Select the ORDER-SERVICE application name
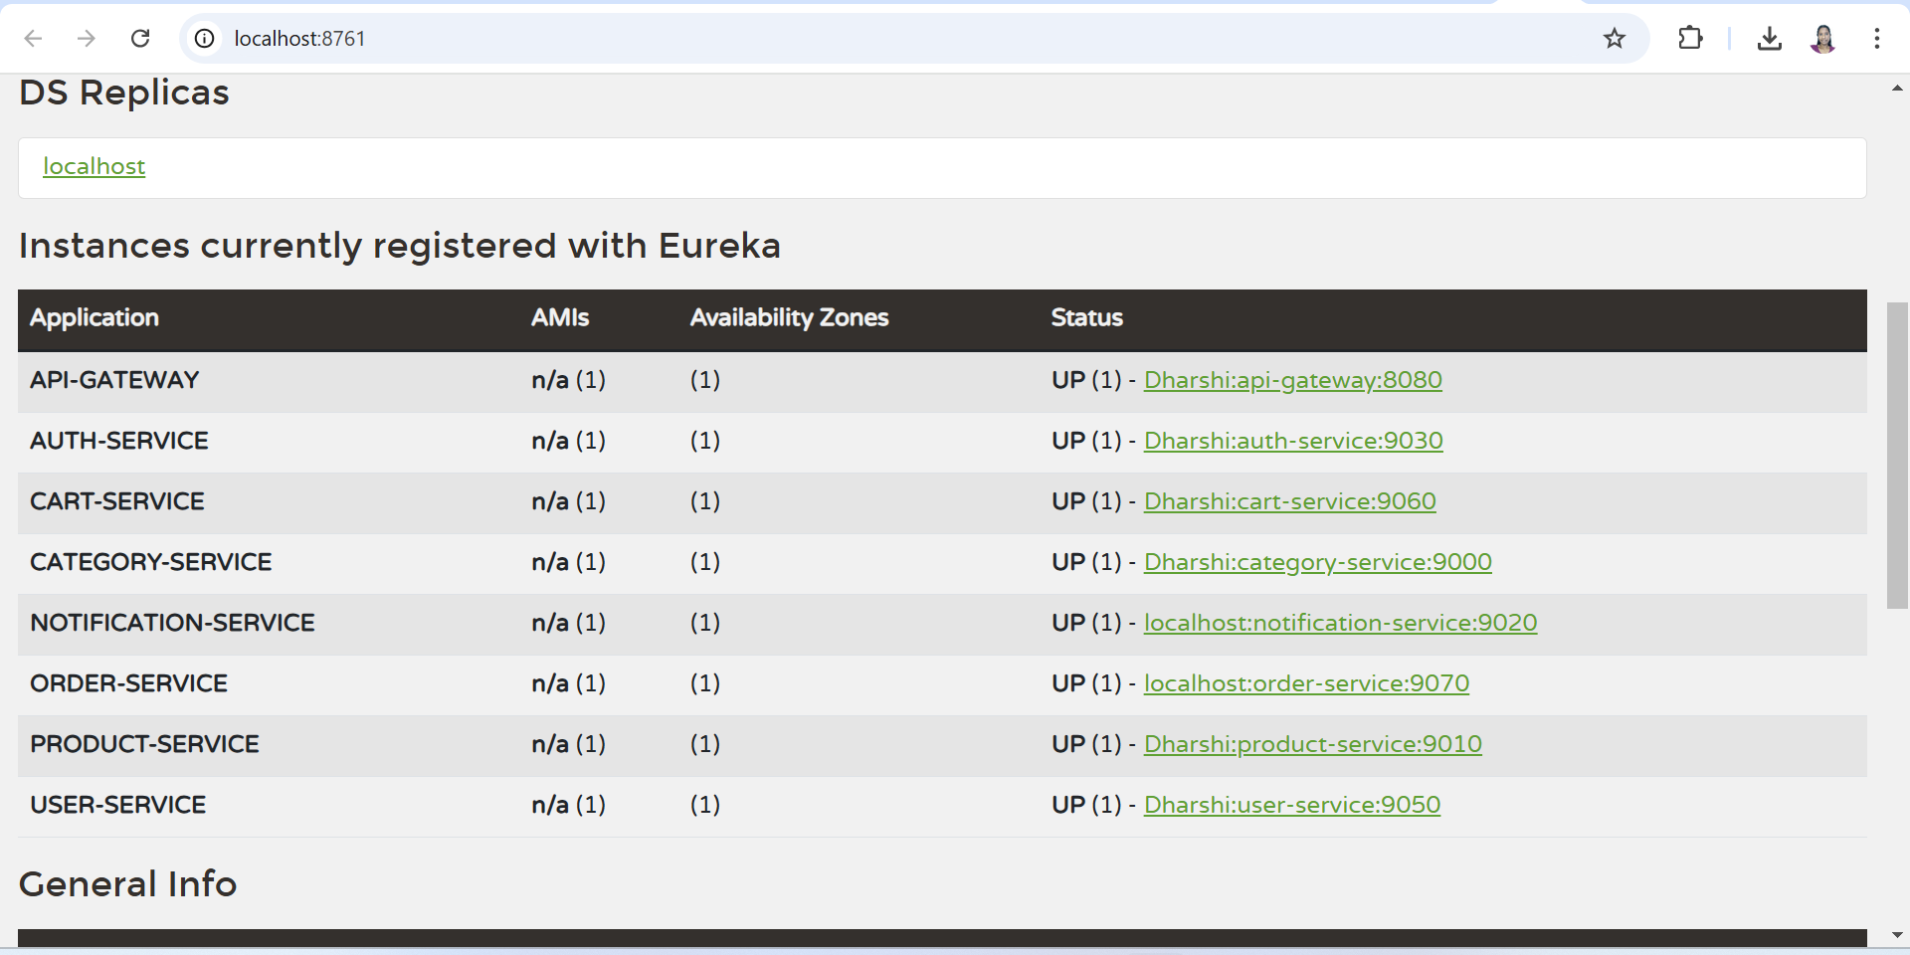 click(x=129, y=683)
